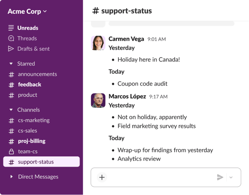This screenshot has width=249, height=195.
Task: Expand the Direct Messages section
Action: tap(11, 177)
